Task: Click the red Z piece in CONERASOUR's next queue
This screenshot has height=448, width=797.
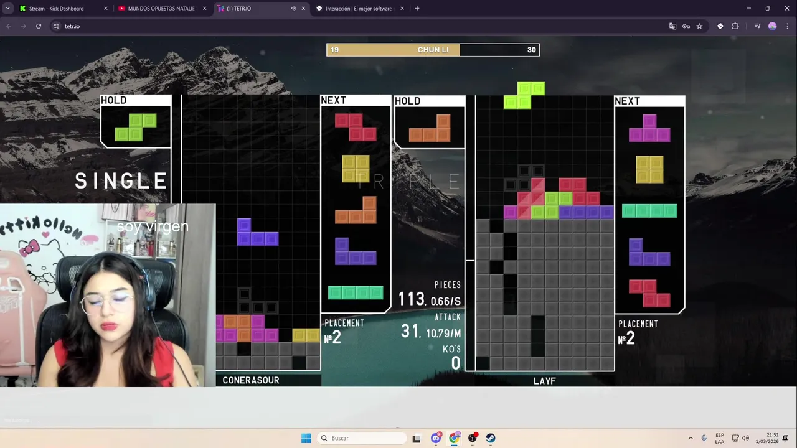Action: (356, 127)
